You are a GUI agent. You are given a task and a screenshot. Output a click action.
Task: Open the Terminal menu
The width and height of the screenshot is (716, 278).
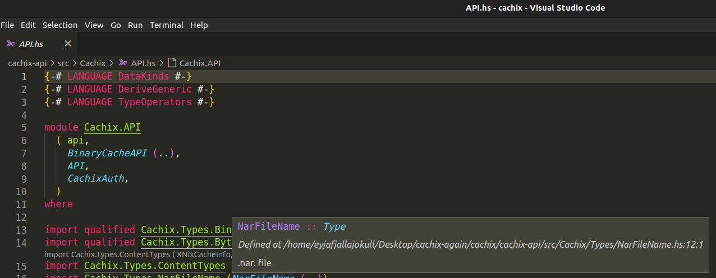point(167,25)
